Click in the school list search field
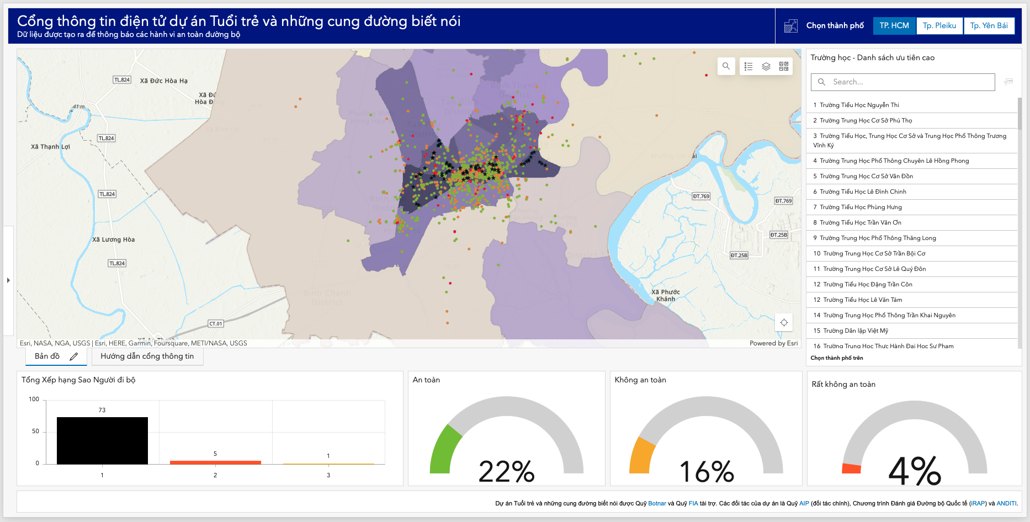This screenshot has height=522, width=1030. (x=903, y=82)
